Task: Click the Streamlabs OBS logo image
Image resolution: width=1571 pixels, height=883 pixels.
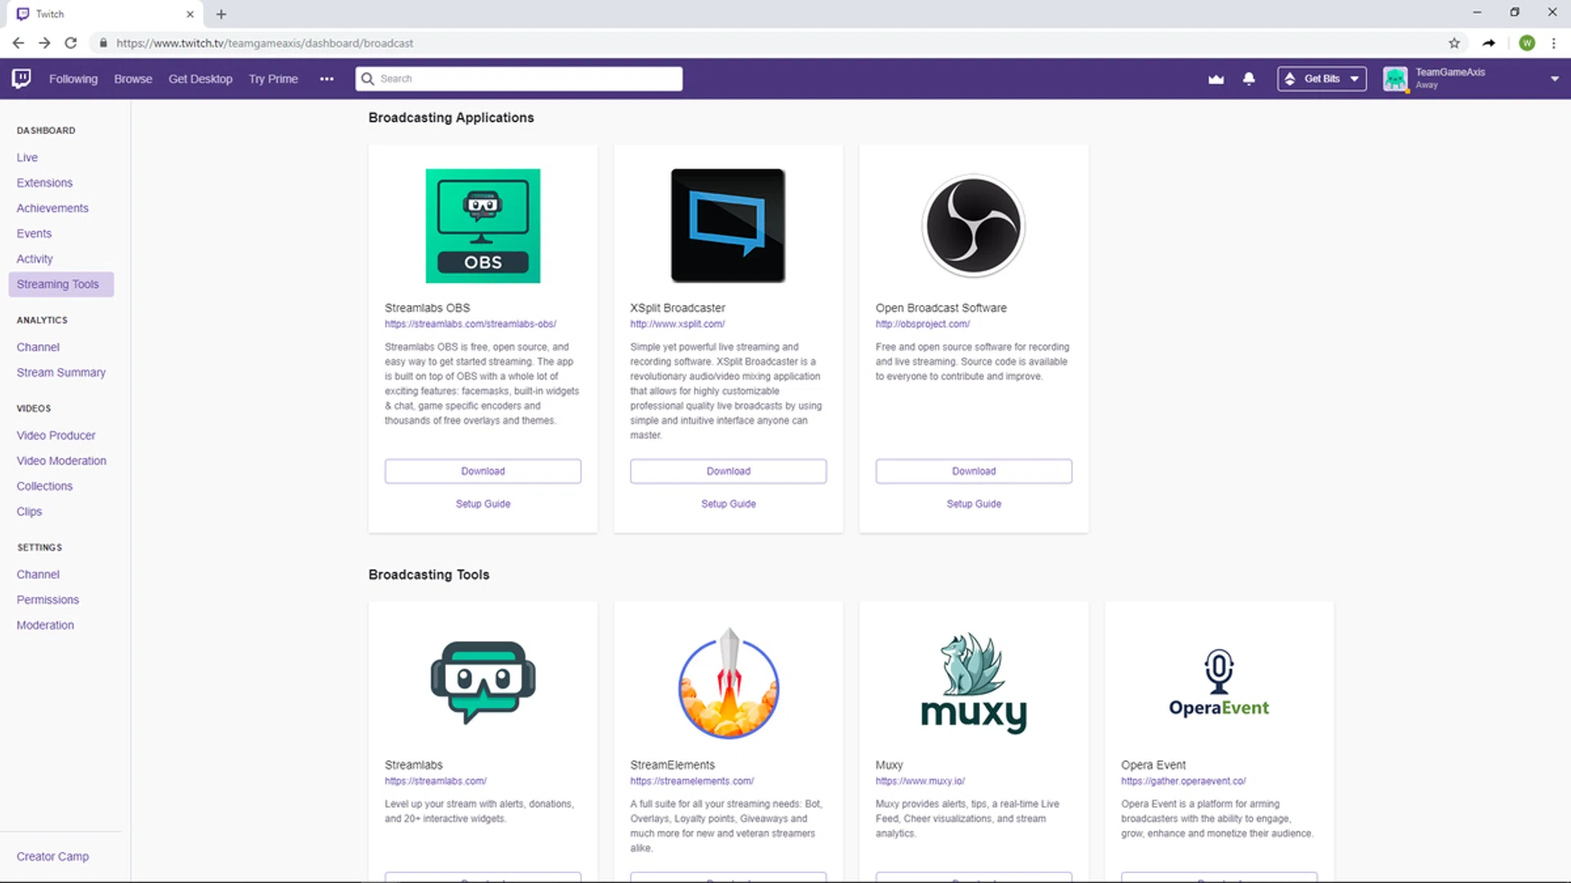Action: (x=483, y=226)
